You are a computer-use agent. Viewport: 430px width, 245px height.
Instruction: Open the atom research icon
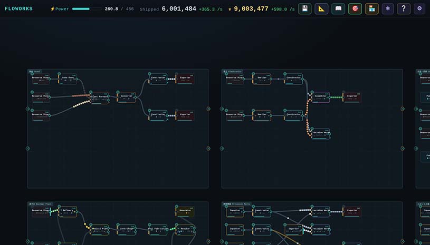pyautogui.click(x=388, y=9)
